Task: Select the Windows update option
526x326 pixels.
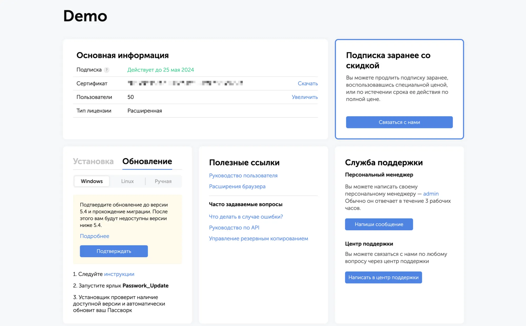Action: (x=92, y=181)
